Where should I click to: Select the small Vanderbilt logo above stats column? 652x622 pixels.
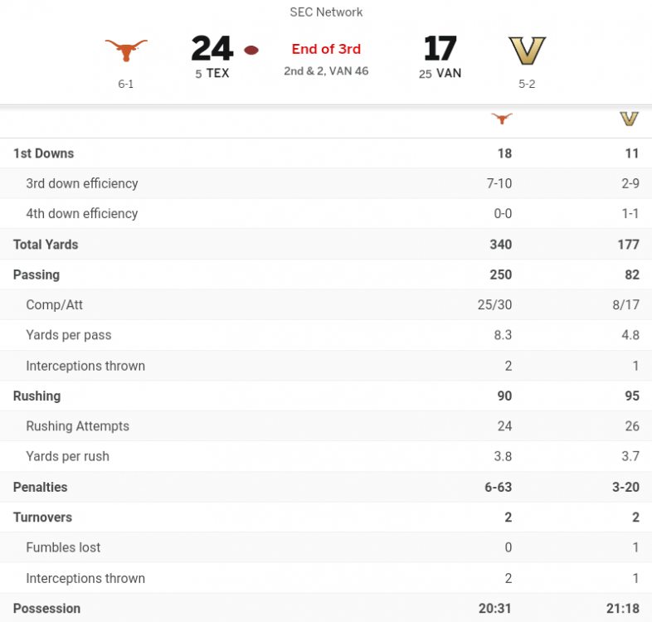[629, 119]
